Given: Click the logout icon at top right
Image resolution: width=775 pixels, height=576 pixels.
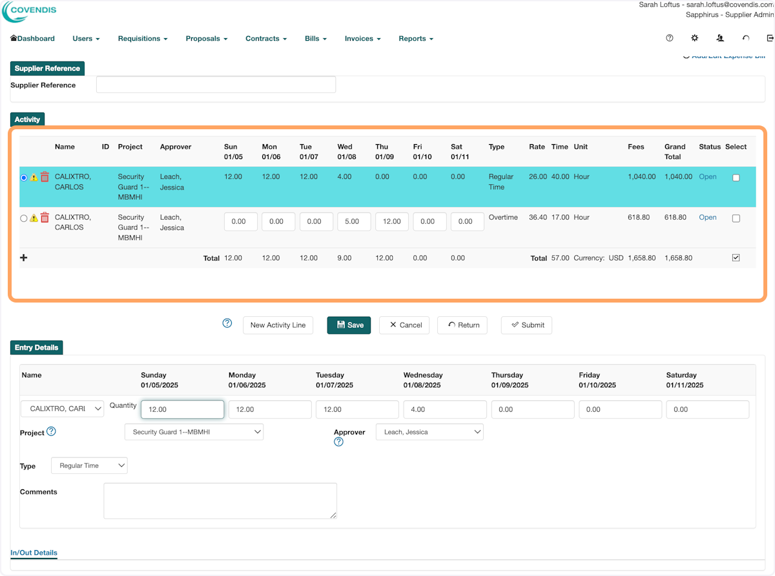Looking at the screenshot, I should point(770,38).
